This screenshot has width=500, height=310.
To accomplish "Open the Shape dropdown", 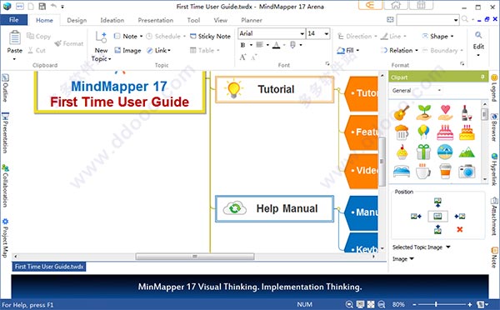I will coord(437,37).
